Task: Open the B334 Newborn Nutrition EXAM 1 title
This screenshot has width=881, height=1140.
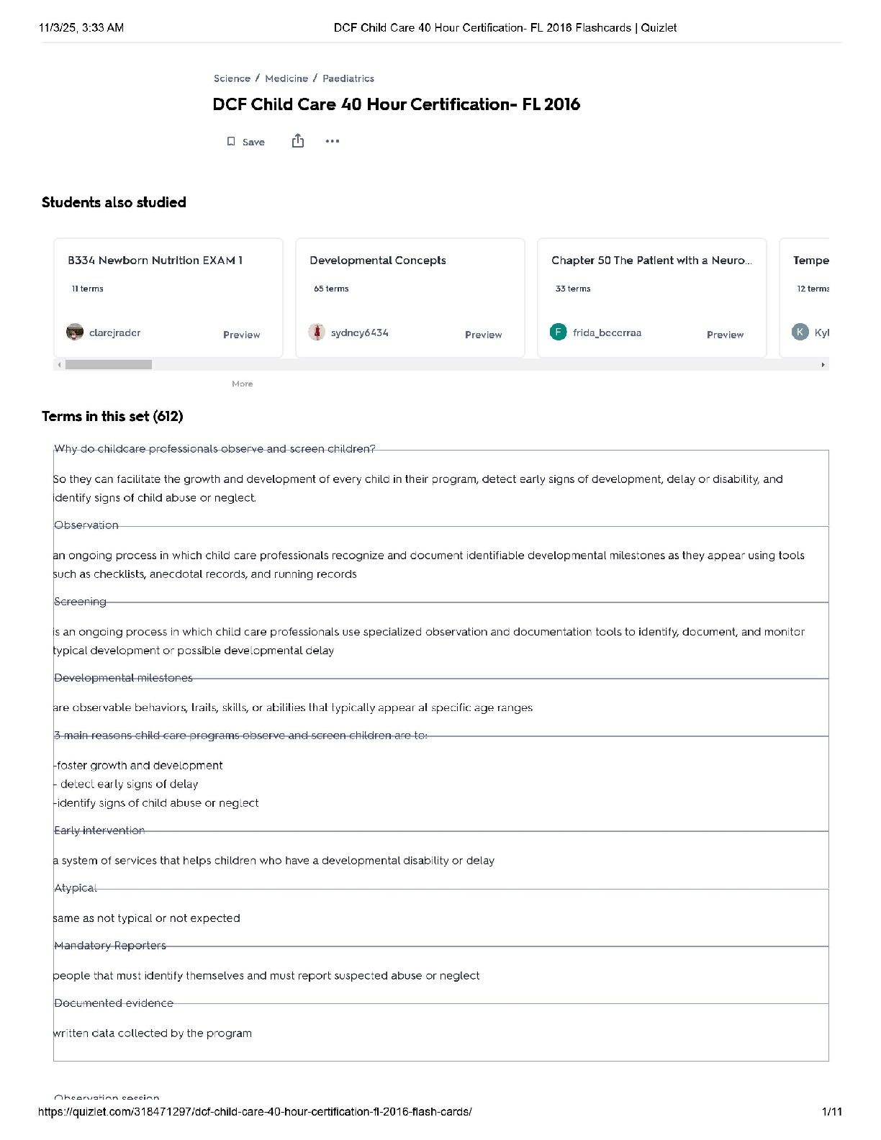Action: point(155,261)
